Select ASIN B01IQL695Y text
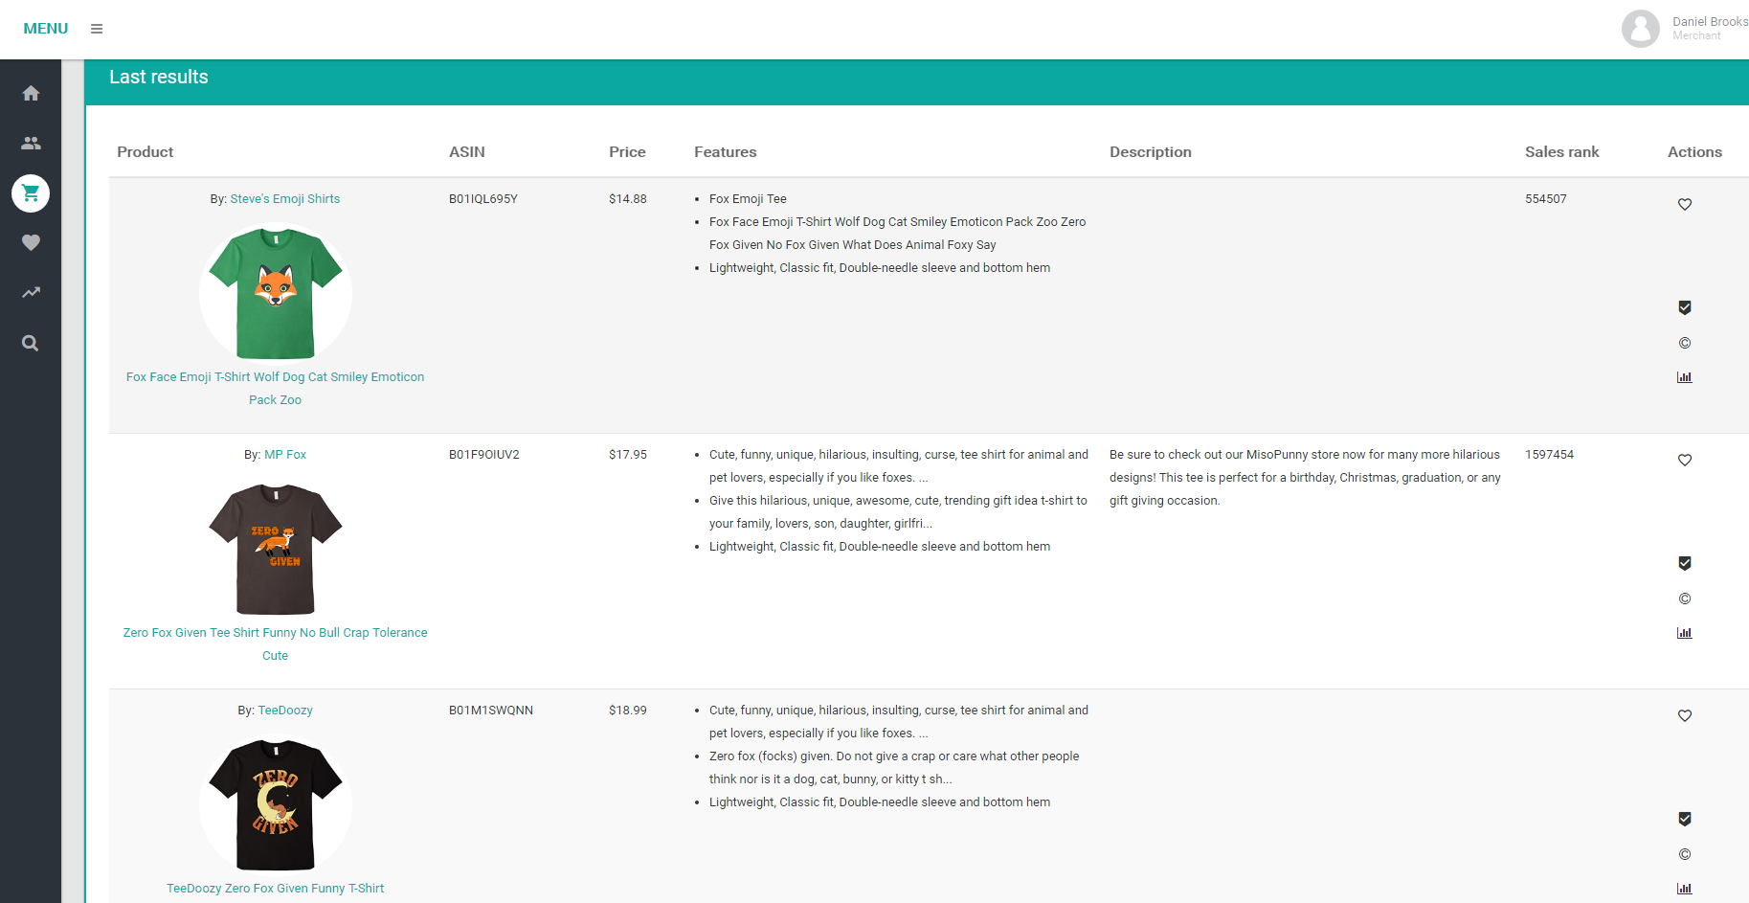Image resolution: width=1749 pixels, height=903 pixels. (483, 199)
